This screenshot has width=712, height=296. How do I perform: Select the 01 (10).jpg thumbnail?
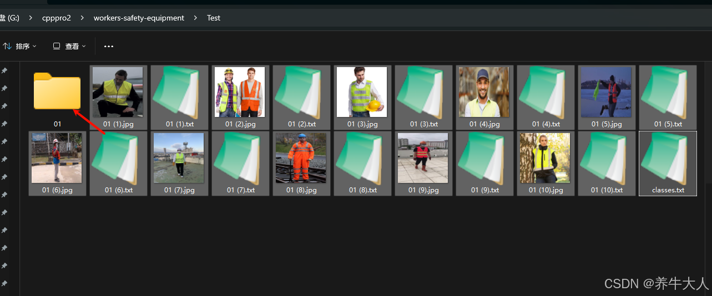tap(545, 158)
